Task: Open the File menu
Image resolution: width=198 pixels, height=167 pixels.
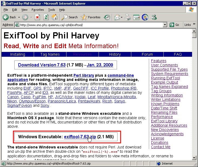Action: [x=6, y=10]
